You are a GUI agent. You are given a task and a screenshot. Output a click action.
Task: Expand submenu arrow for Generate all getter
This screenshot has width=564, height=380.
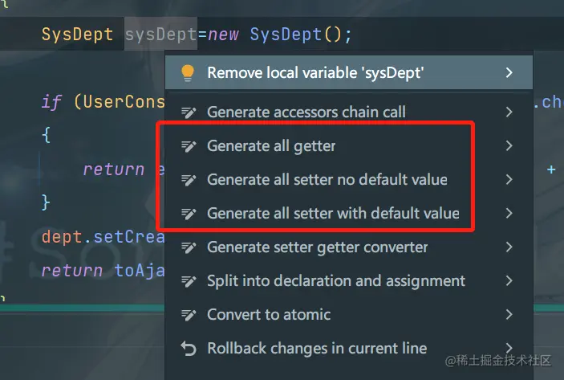click(x=509, y=146)
